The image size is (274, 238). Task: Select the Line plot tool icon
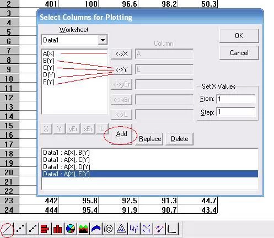(7, 229)
